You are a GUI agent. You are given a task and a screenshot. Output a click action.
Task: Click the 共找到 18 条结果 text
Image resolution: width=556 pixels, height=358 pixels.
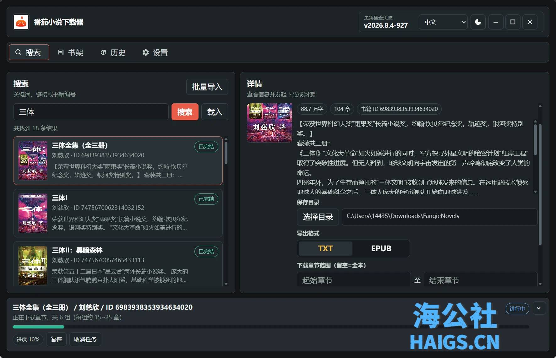pos(35,128)
